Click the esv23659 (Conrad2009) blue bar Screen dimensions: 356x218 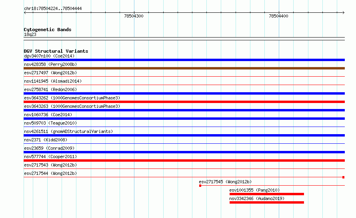pos(184,152)
